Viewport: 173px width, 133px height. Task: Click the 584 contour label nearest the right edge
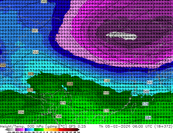[148, 118]
